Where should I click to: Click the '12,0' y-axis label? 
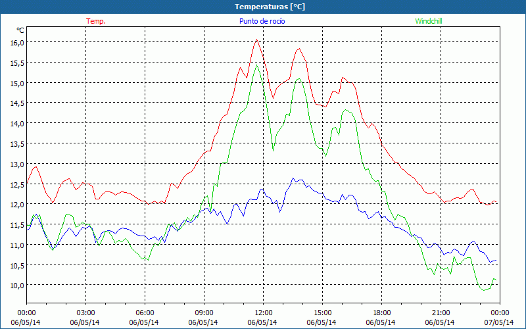(17, 205)
